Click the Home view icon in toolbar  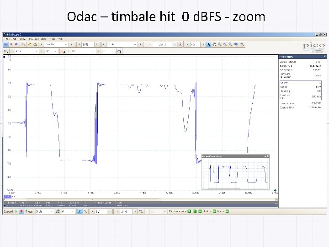tap(35, 44)
